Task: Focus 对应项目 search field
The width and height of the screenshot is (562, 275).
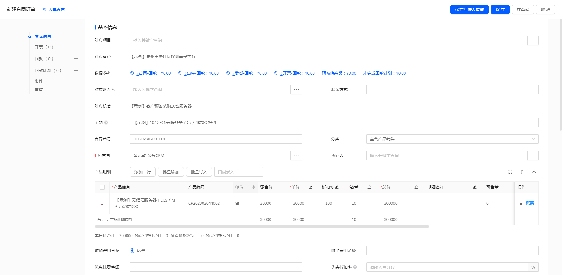Action: tap(329, 40)
